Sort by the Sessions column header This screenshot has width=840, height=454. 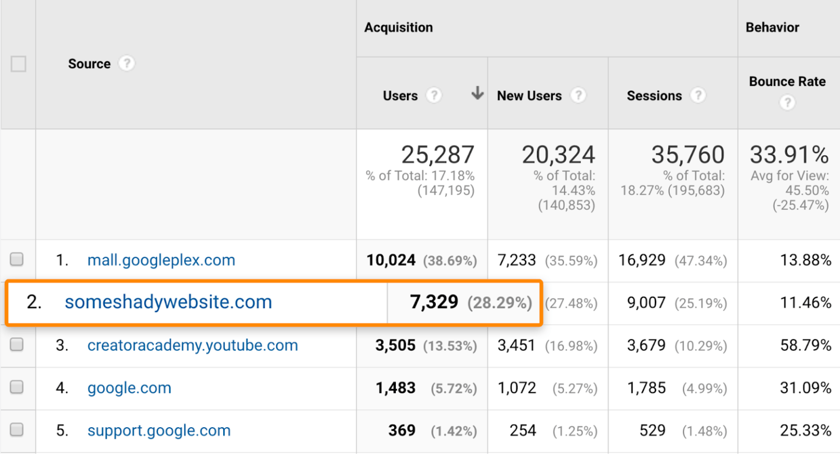point(654,96)
